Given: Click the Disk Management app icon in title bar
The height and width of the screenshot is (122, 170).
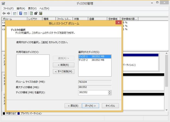Looking at the screenshot, I should pyautogui.click(x=3, y=3).
